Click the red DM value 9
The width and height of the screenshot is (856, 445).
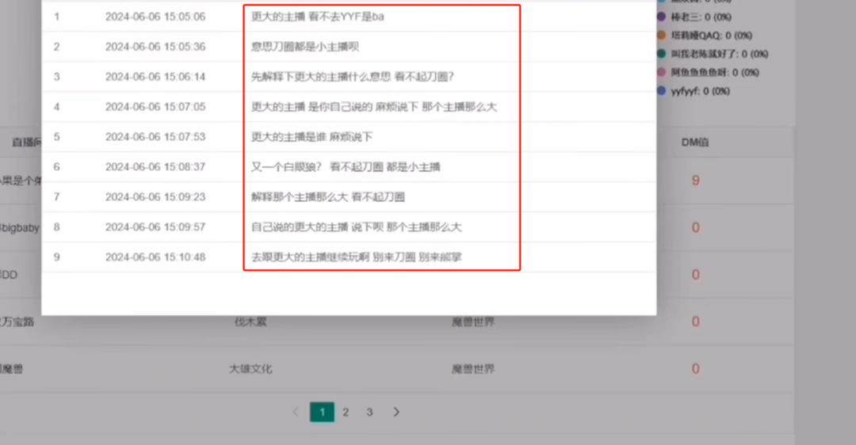tap(696, 181)
